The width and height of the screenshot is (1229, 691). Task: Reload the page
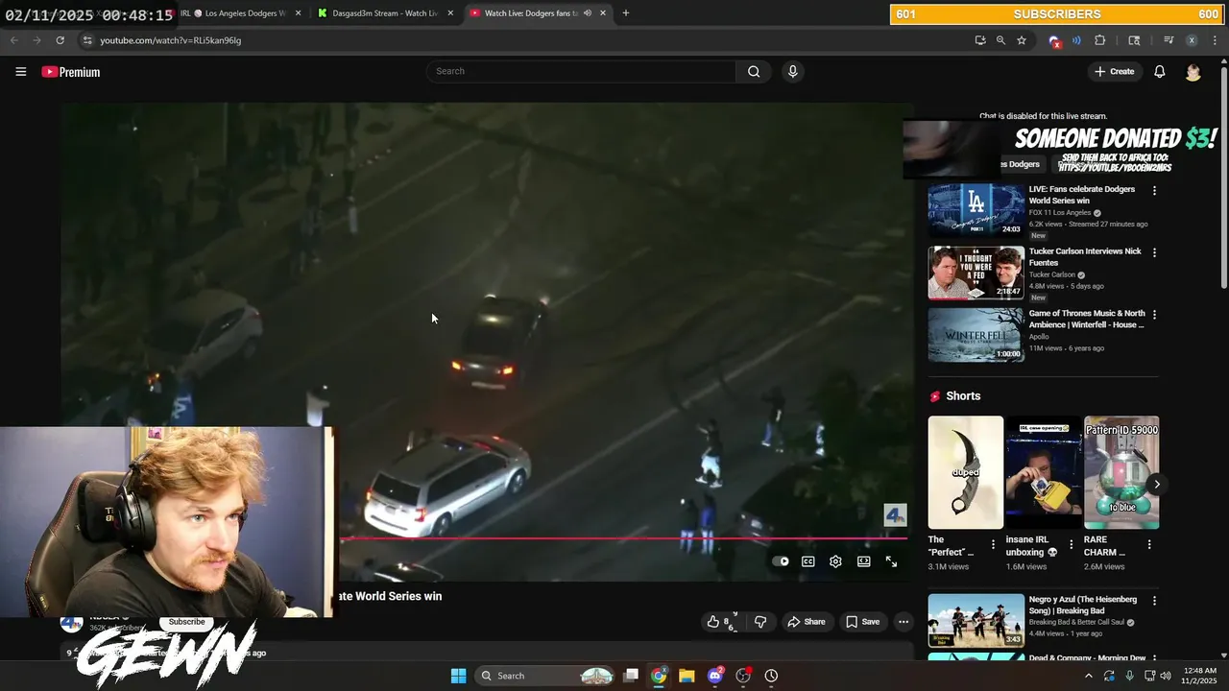60,40
